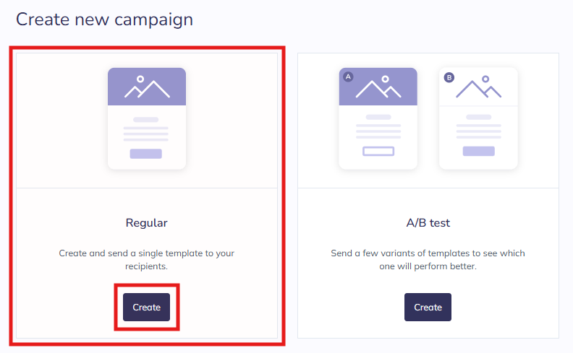Image resolution: width=573 pixels, height=353 pixels.
Task: Click filled button placeholder in variant B
Action: tap(478, 151)
